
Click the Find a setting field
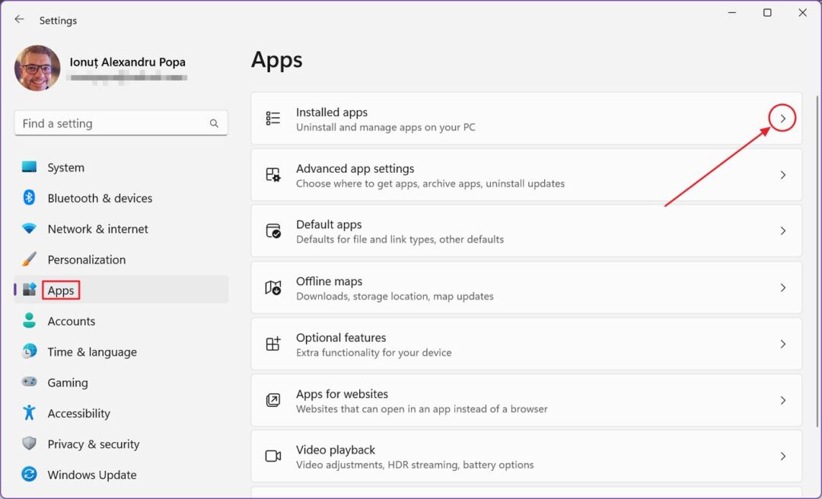(x=121, y=123)
